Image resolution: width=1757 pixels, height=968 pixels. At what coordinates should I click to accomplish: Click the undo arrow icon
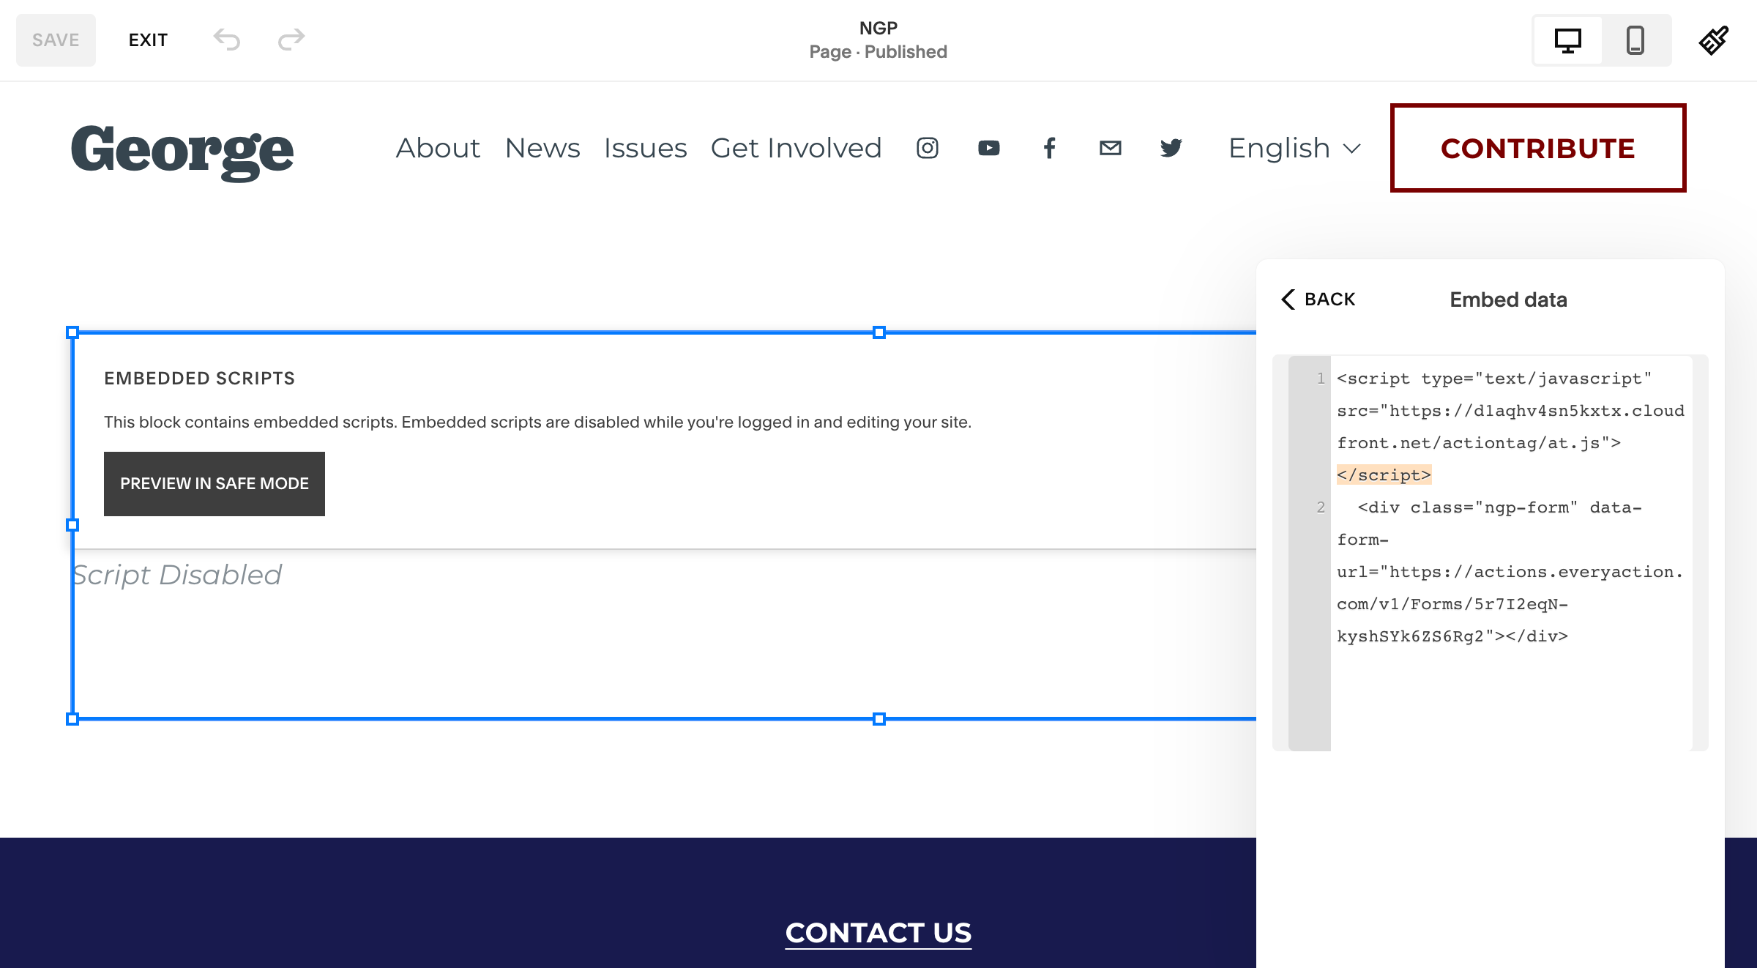[x=227, y=40]
